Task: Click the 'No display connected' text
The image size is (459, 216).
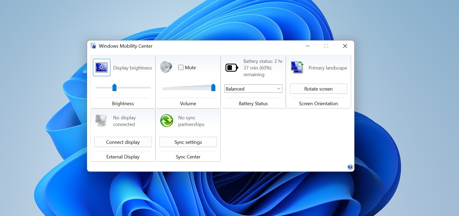Action: 125,121
